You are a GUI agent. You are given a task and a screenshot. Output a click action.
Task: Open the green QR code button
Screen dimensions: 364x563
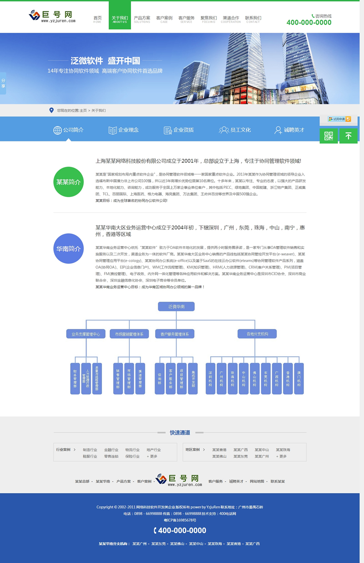tap(329, 136)
